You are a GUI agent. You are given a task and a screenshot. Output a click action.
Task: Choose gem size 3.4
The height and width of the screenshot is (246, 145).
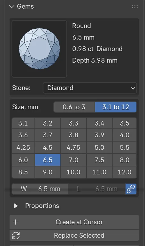click(x=99, y=123)
